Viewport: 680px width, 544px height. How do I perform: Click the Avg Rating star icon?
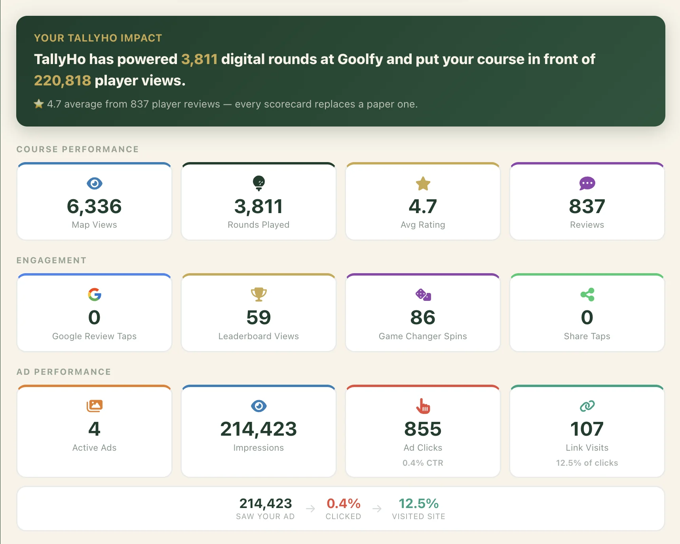pyautogui.click(x=423, y=183)
